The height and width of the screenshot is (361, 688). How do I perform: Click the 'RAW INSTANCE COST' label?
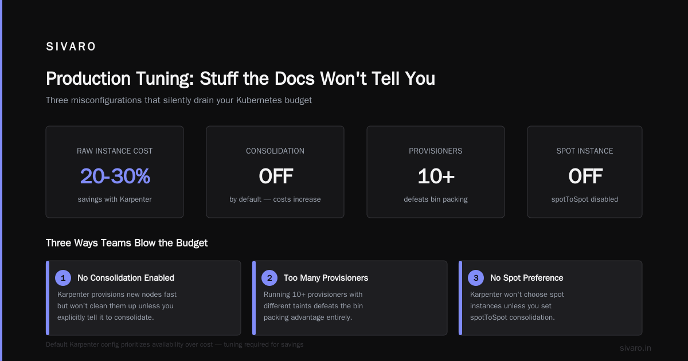pos(115,151)
